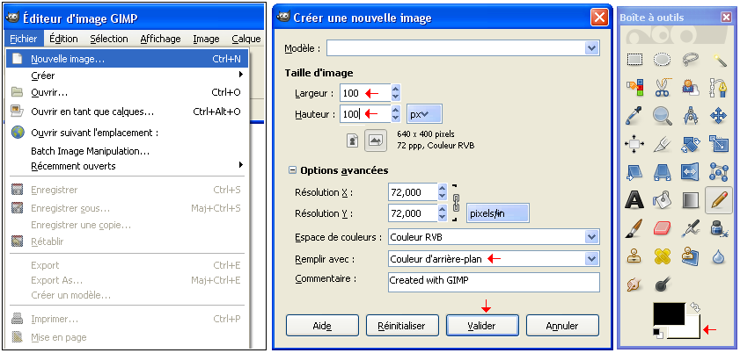This screenshot has height=353, width=740.
Task: Click the Largeur spinner arrows
Action: pyautogui.click(x=395, y=93)
